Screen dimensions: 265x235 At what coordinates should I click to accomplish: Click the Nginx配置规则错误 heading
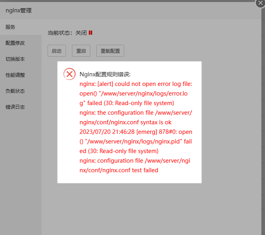(105, 74)
